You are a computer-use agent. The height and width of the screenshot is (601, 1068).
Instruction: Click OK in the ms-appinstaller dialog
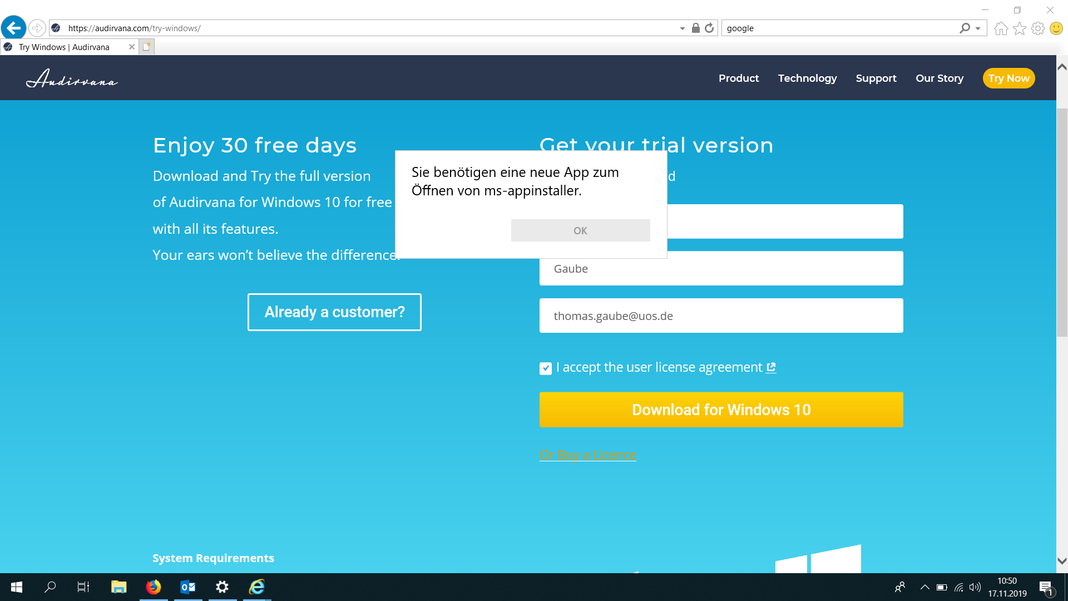tap(580, 230)
